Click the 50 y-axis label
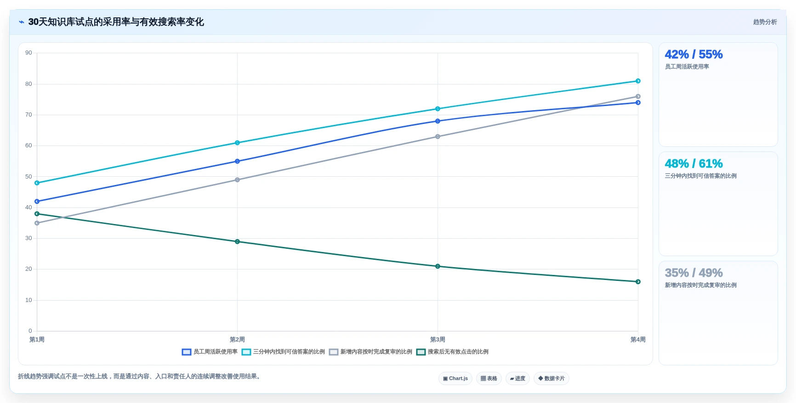Screen dimensions: 796x403 tap(28, 177)
